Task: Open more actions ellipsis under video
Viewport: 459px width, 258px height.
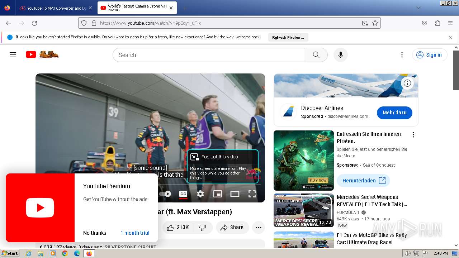Action: 259,227
